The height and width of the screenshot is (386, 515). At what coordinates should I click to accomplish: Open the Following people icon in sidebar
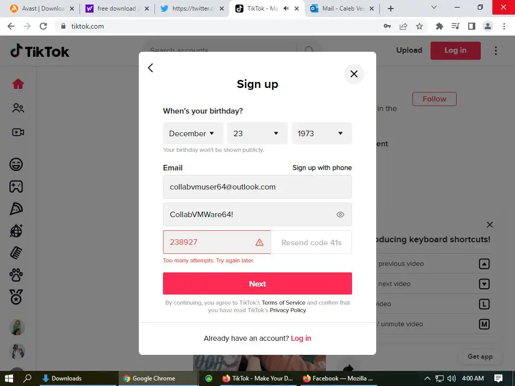[x=18, y=108]
